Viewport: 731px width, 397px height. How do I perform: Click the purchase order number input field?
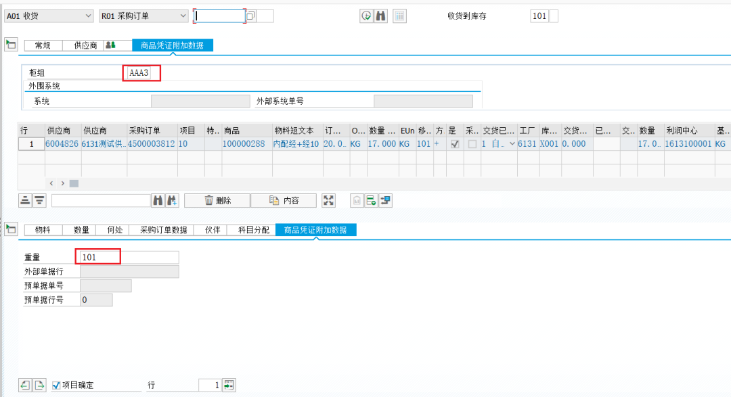pos(219,16)
